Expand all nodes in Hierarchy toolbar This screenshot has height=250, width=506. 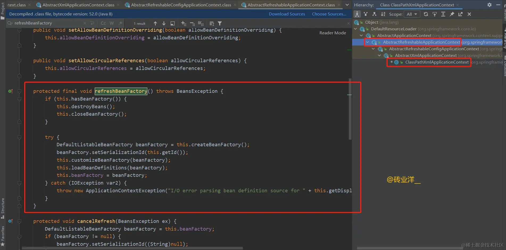click(x=443, y=14)
